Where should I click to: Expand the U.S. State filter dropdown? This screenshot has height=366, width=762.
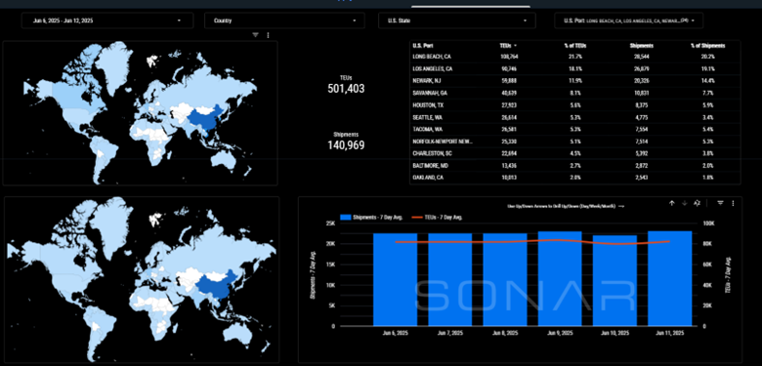(x=457, y=20)
